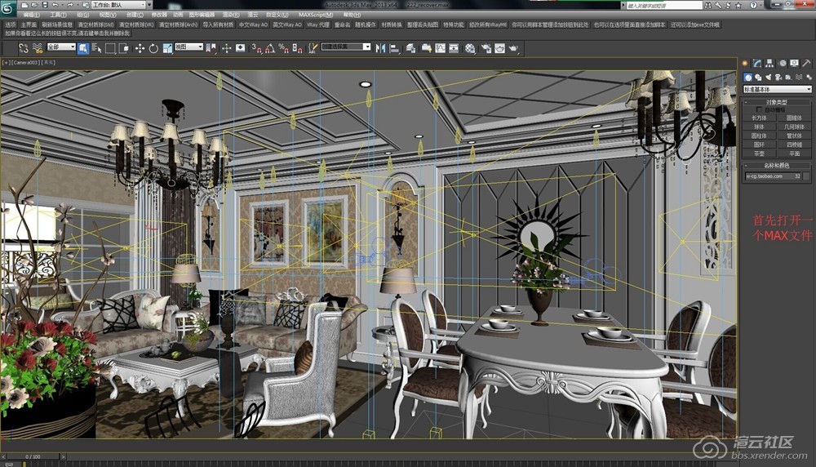Switch to the Hierarchy command panel tab
Screen dimensions: 816x467
click(x=769, y=63)
